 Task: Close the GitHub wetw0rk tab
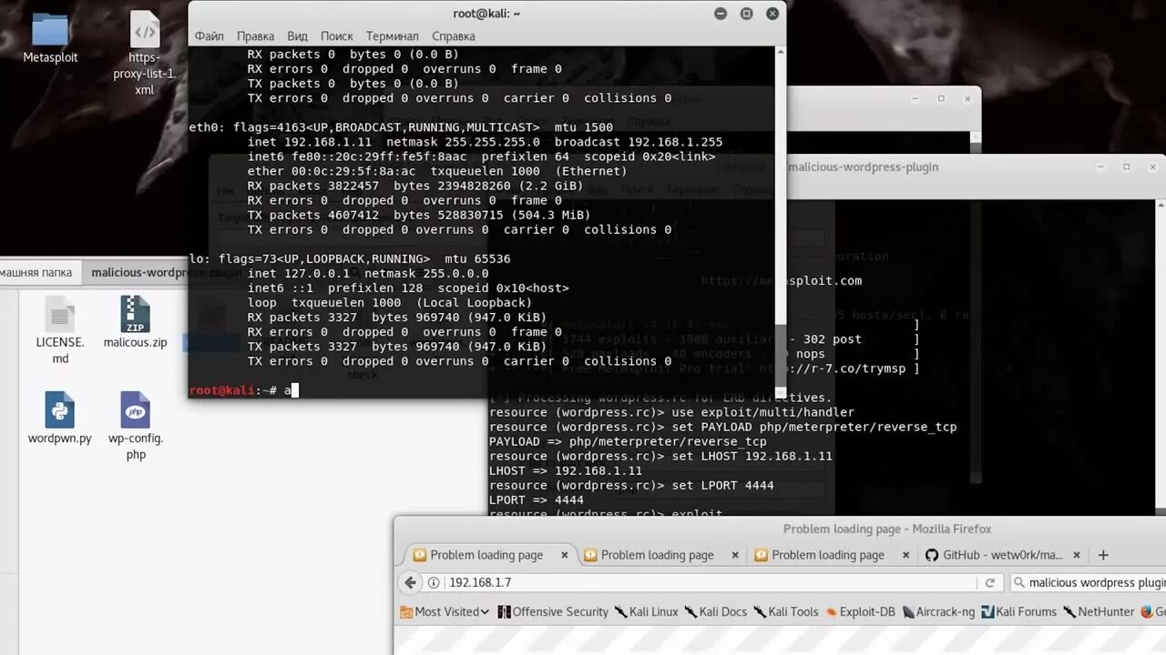(1076, 555)
